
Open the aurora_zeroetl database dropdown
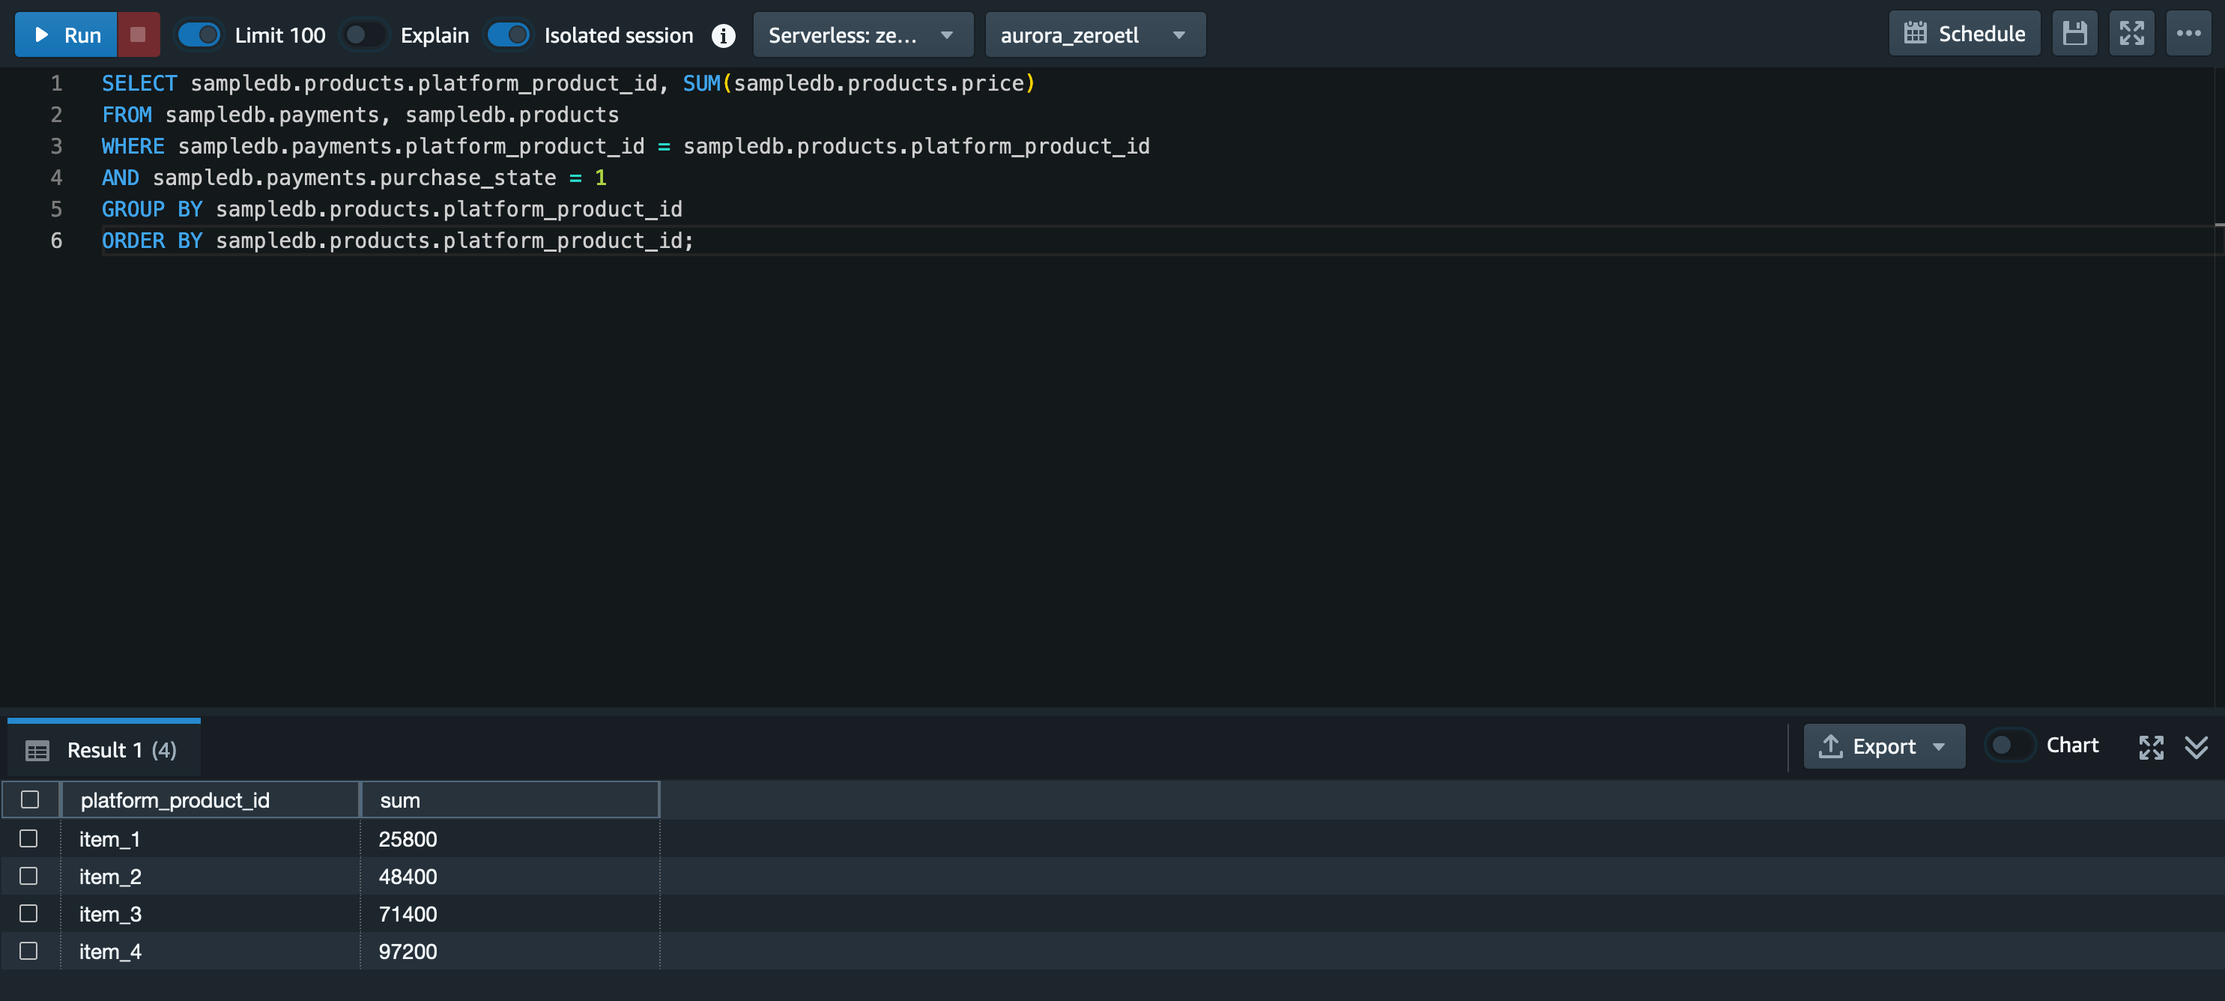coord(1095,34)
